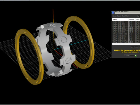Select the Yellow Gold:10KY row
Screen dimensions: 140x105
pyautogui.click(x=126, y=24)
